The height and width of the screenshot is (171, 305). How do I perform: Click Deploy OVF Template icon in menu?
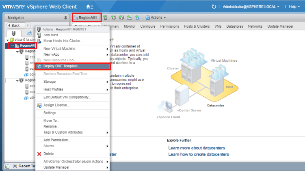point(39,66)
